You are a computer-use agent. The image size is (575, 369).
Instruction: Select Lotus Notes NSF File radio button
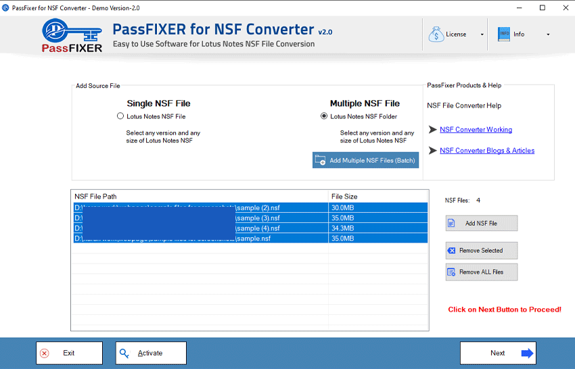coord(120,116)
